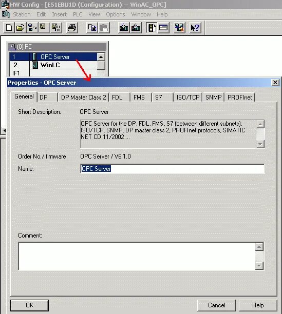Click the Open online station icon

click(x=32, y=28)
